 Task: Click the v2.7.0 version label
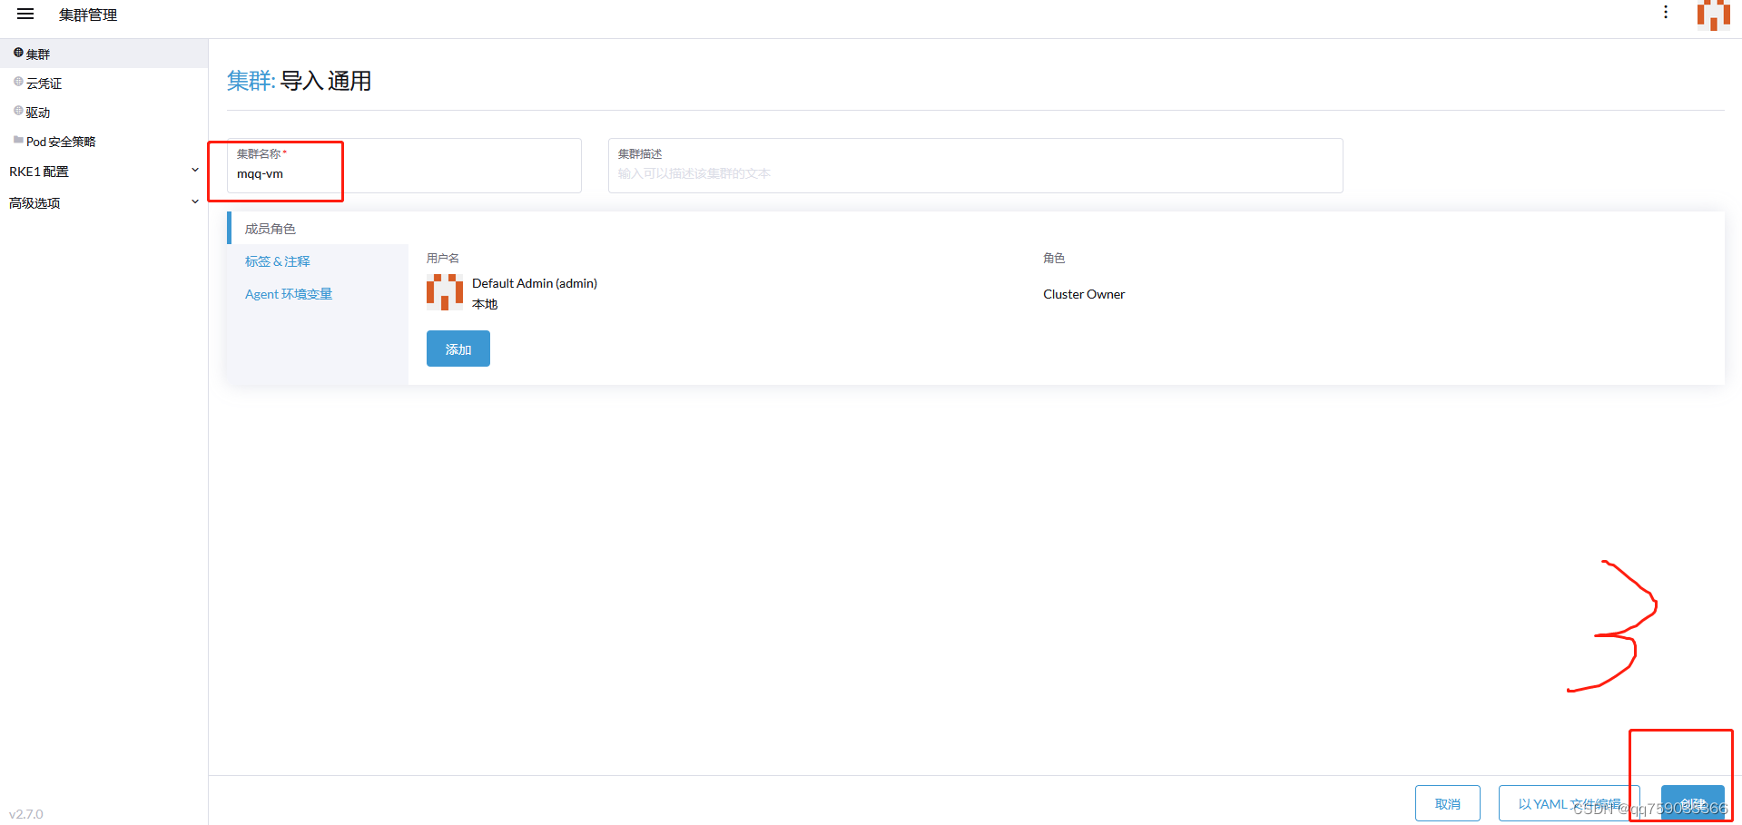(26, 814)
